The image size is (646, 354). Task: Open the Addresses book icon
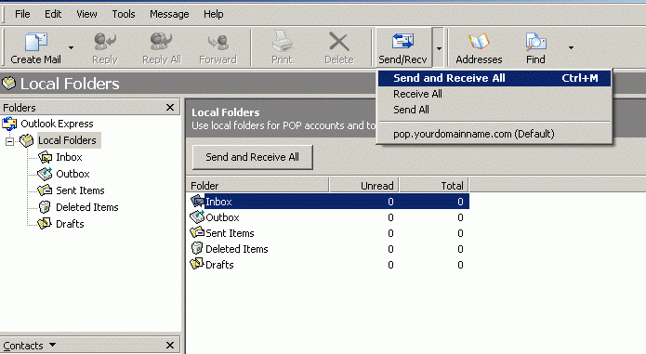479,42
